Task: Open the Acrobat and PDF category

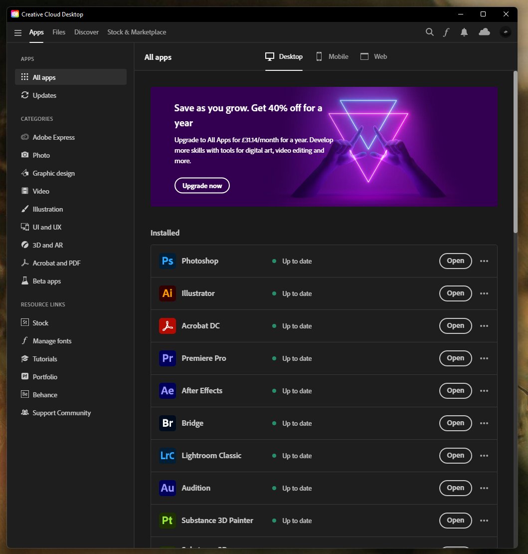Action: pos(71,263)
